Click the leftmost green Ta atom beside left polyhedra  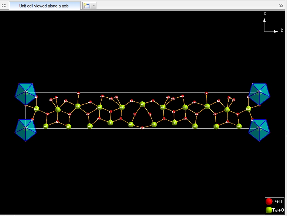pos(36,109)
